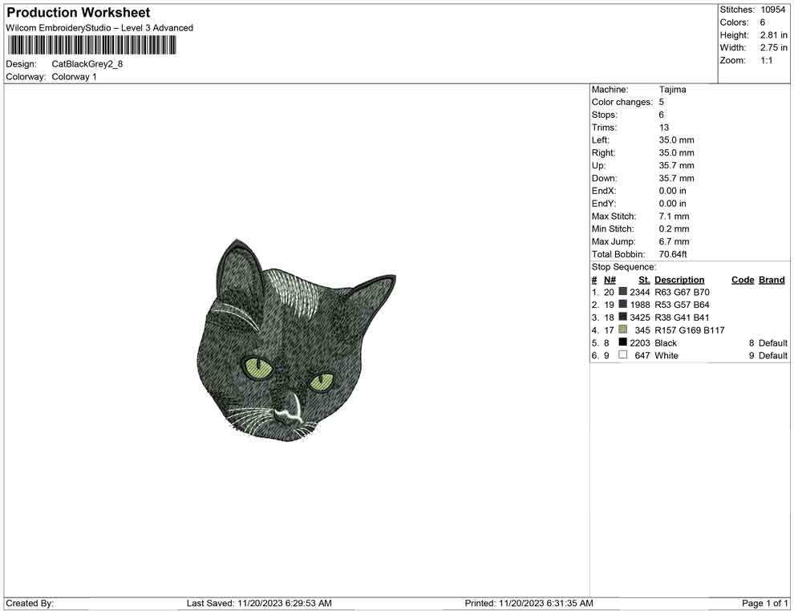This screenshot has height=611, width=794.
Task: Select the dark grey chip for stop 1
Action: [622, 292]
